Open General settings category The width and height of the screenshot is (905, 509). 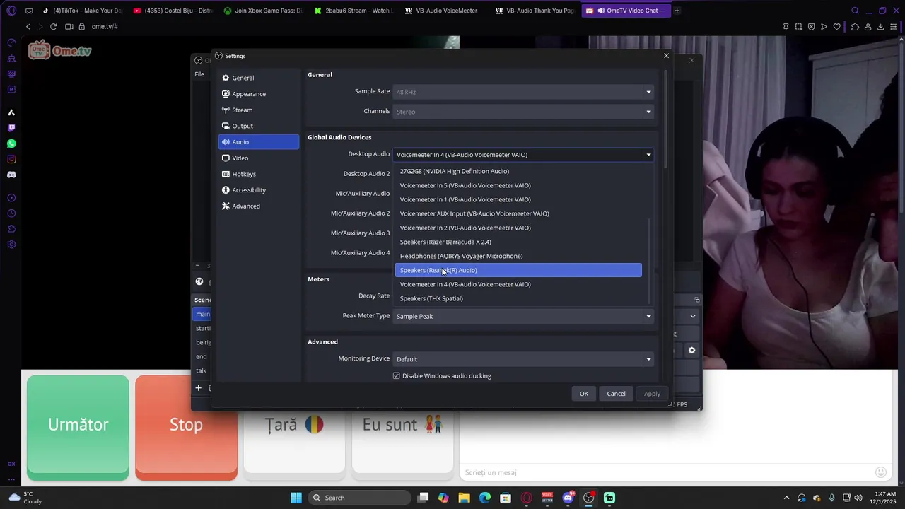pyautogui.click(x=259, y=78)
